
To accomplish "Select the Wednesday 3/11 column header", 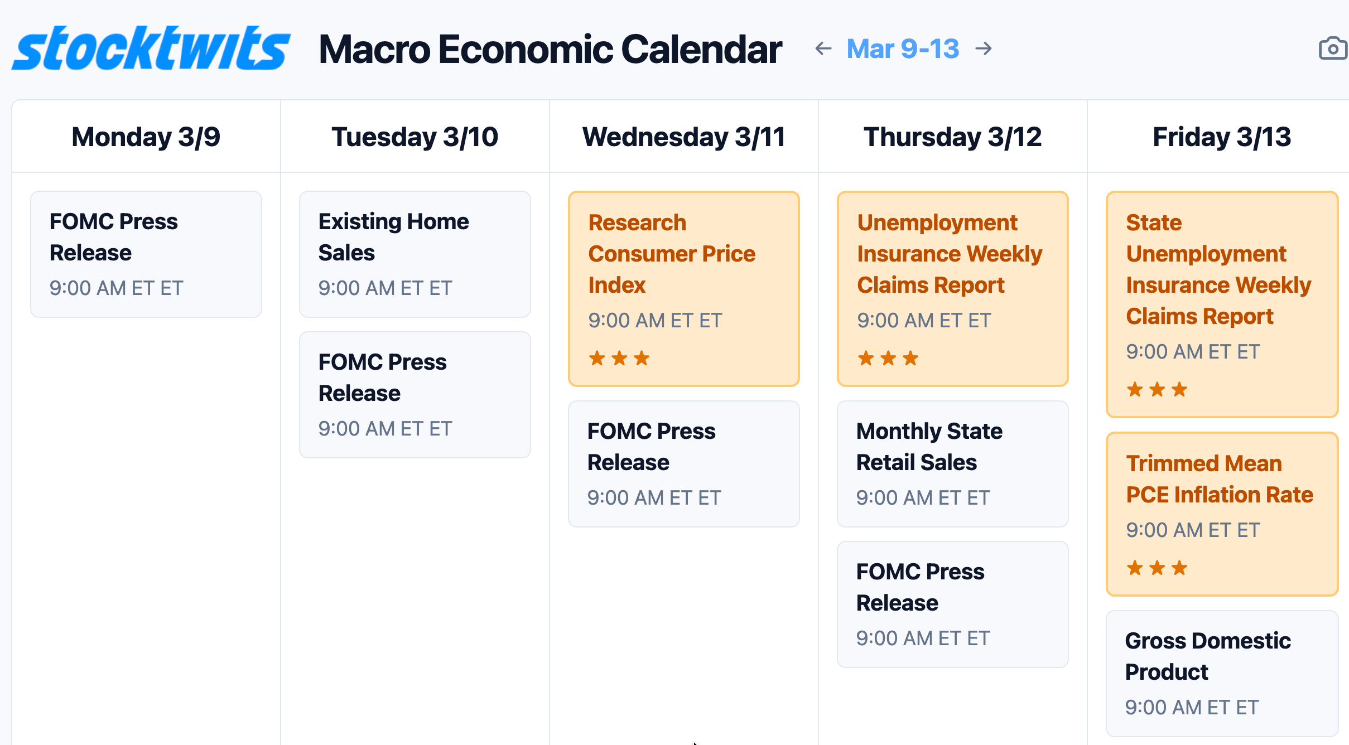I will tap(683, 137).
